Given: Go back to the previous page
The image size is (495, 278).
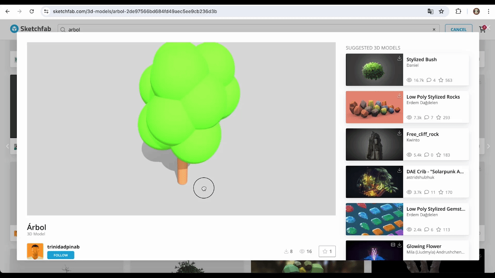Looking at the screenshot, I should pos(7,11).
